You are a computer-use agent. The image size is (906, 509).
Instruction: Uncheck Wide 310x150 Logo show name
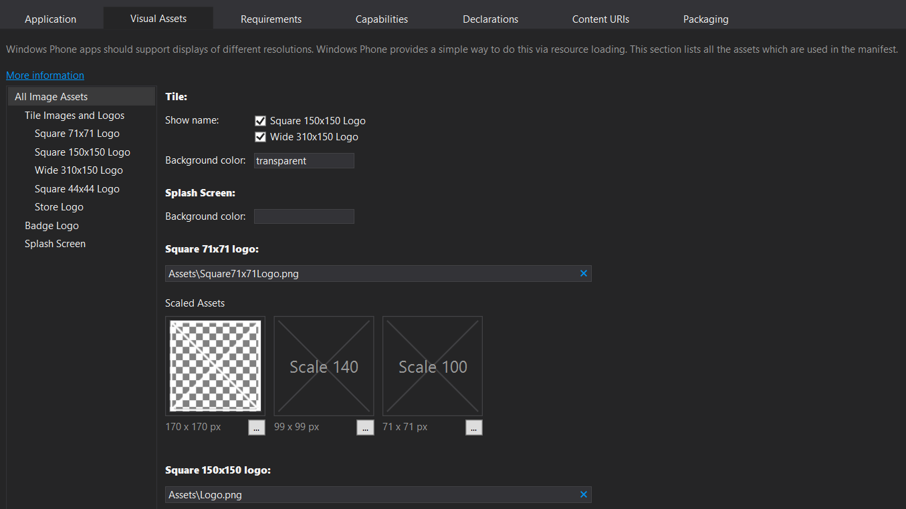260,136
